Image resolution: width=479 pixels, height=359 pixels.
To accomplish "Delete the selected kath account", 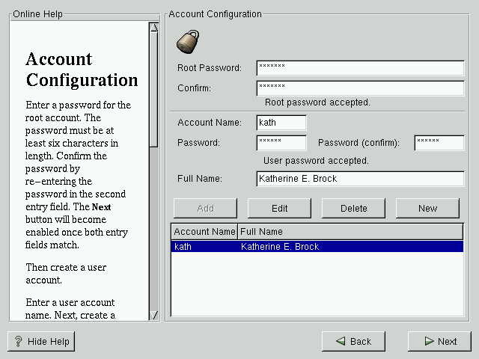I will click(353, 208).
